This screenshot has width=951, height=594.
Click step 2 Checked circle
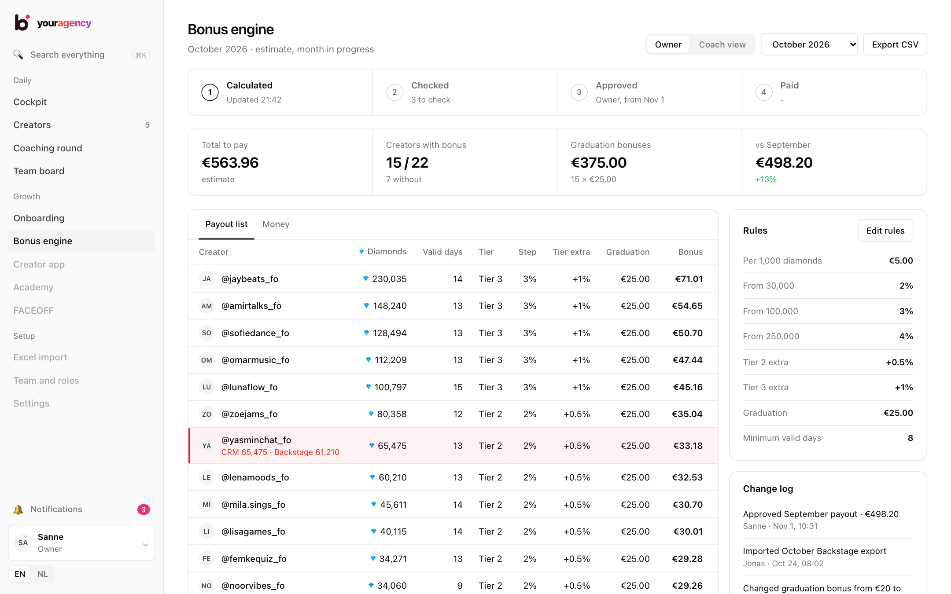pyautogui.click(x=394, y=92)
